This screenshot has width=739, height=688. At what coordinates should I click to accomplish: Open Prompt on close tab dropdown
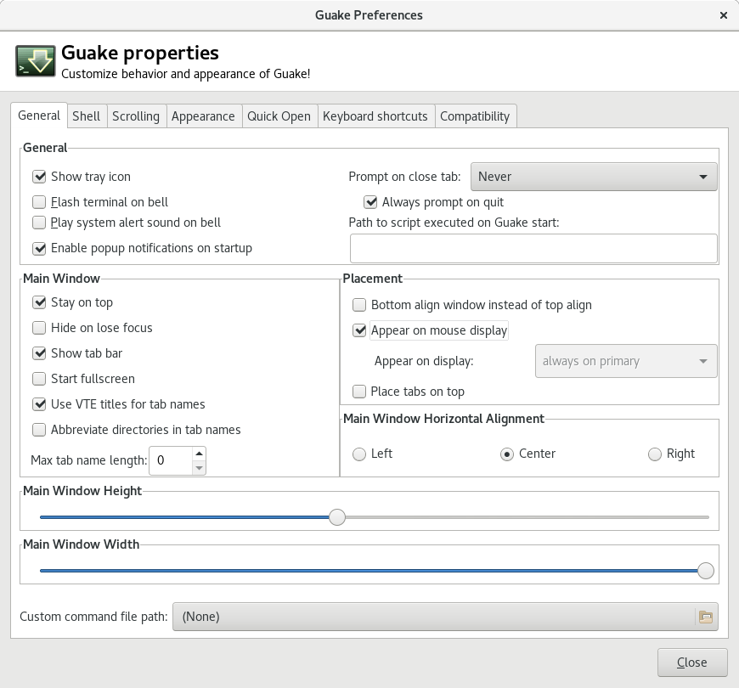pyautogui.click(x=594, y=177)
